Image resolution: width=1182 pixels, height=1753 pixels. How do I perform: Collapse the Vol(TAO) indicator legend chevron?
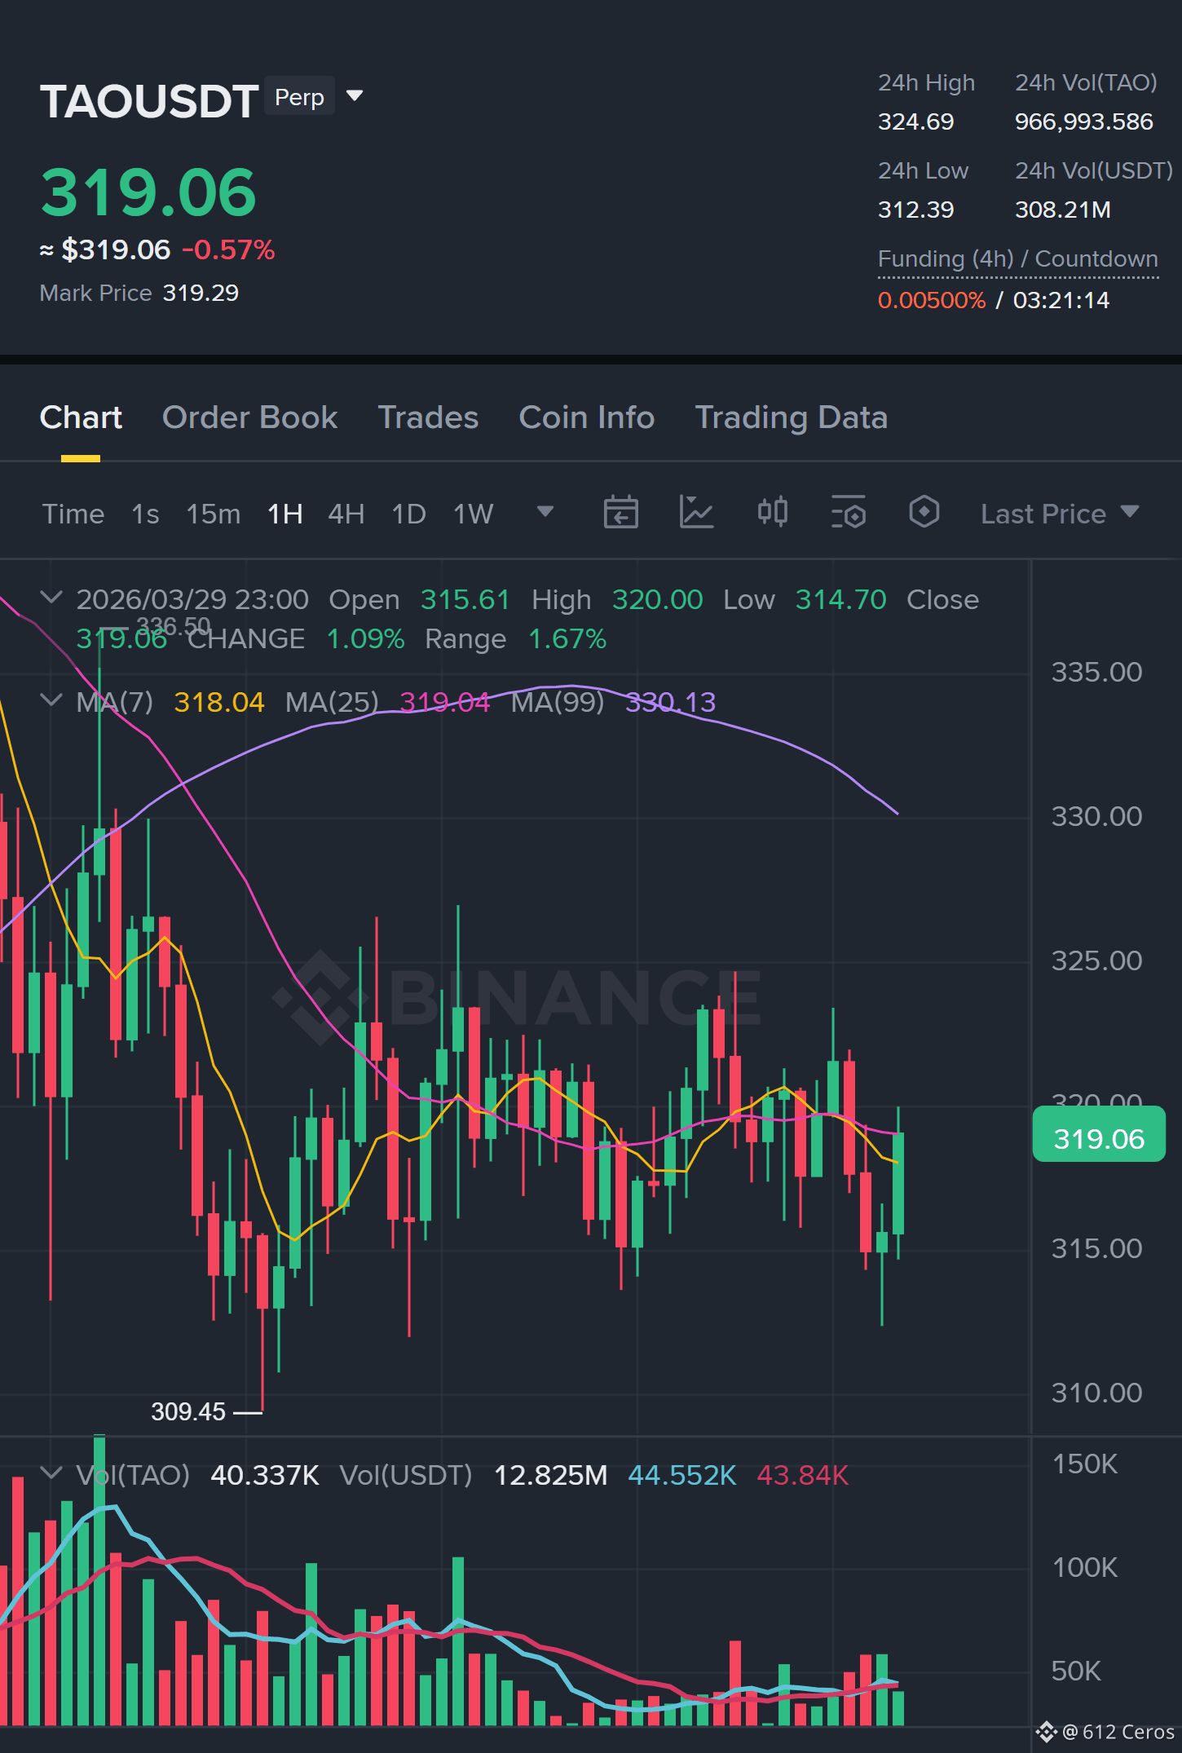(51, 1473)
